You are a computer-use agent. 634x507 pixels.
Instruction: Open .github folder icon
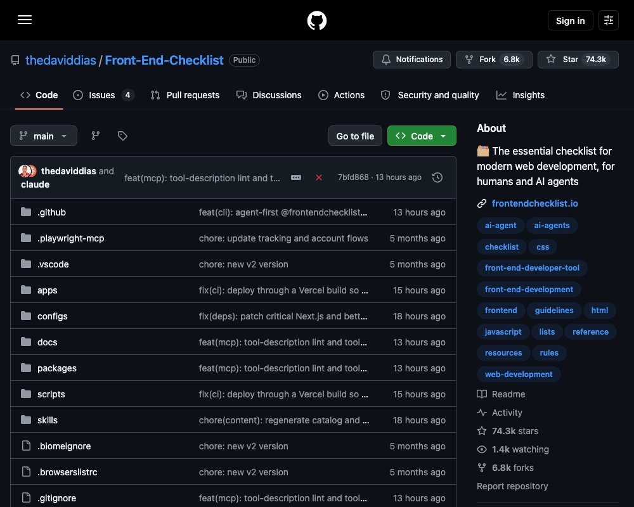click(x=26, y=212)
